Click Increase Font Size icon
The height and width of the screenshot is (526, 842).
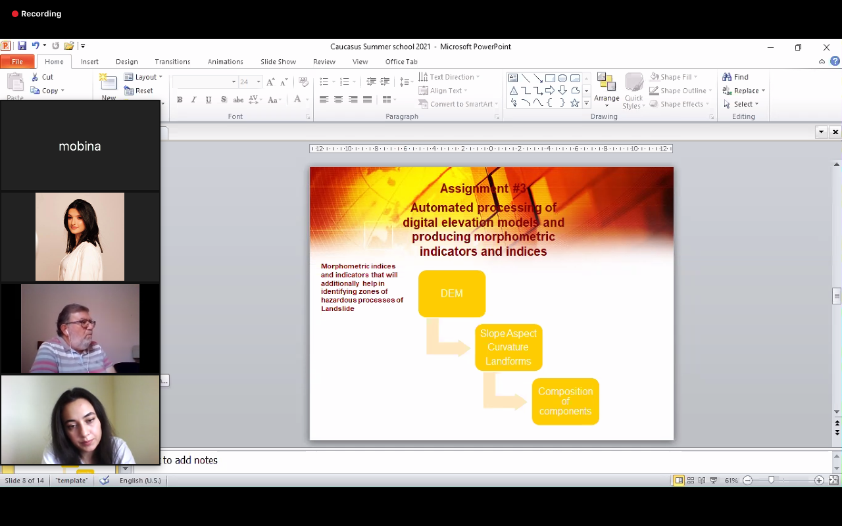click(x=270, y=82)
